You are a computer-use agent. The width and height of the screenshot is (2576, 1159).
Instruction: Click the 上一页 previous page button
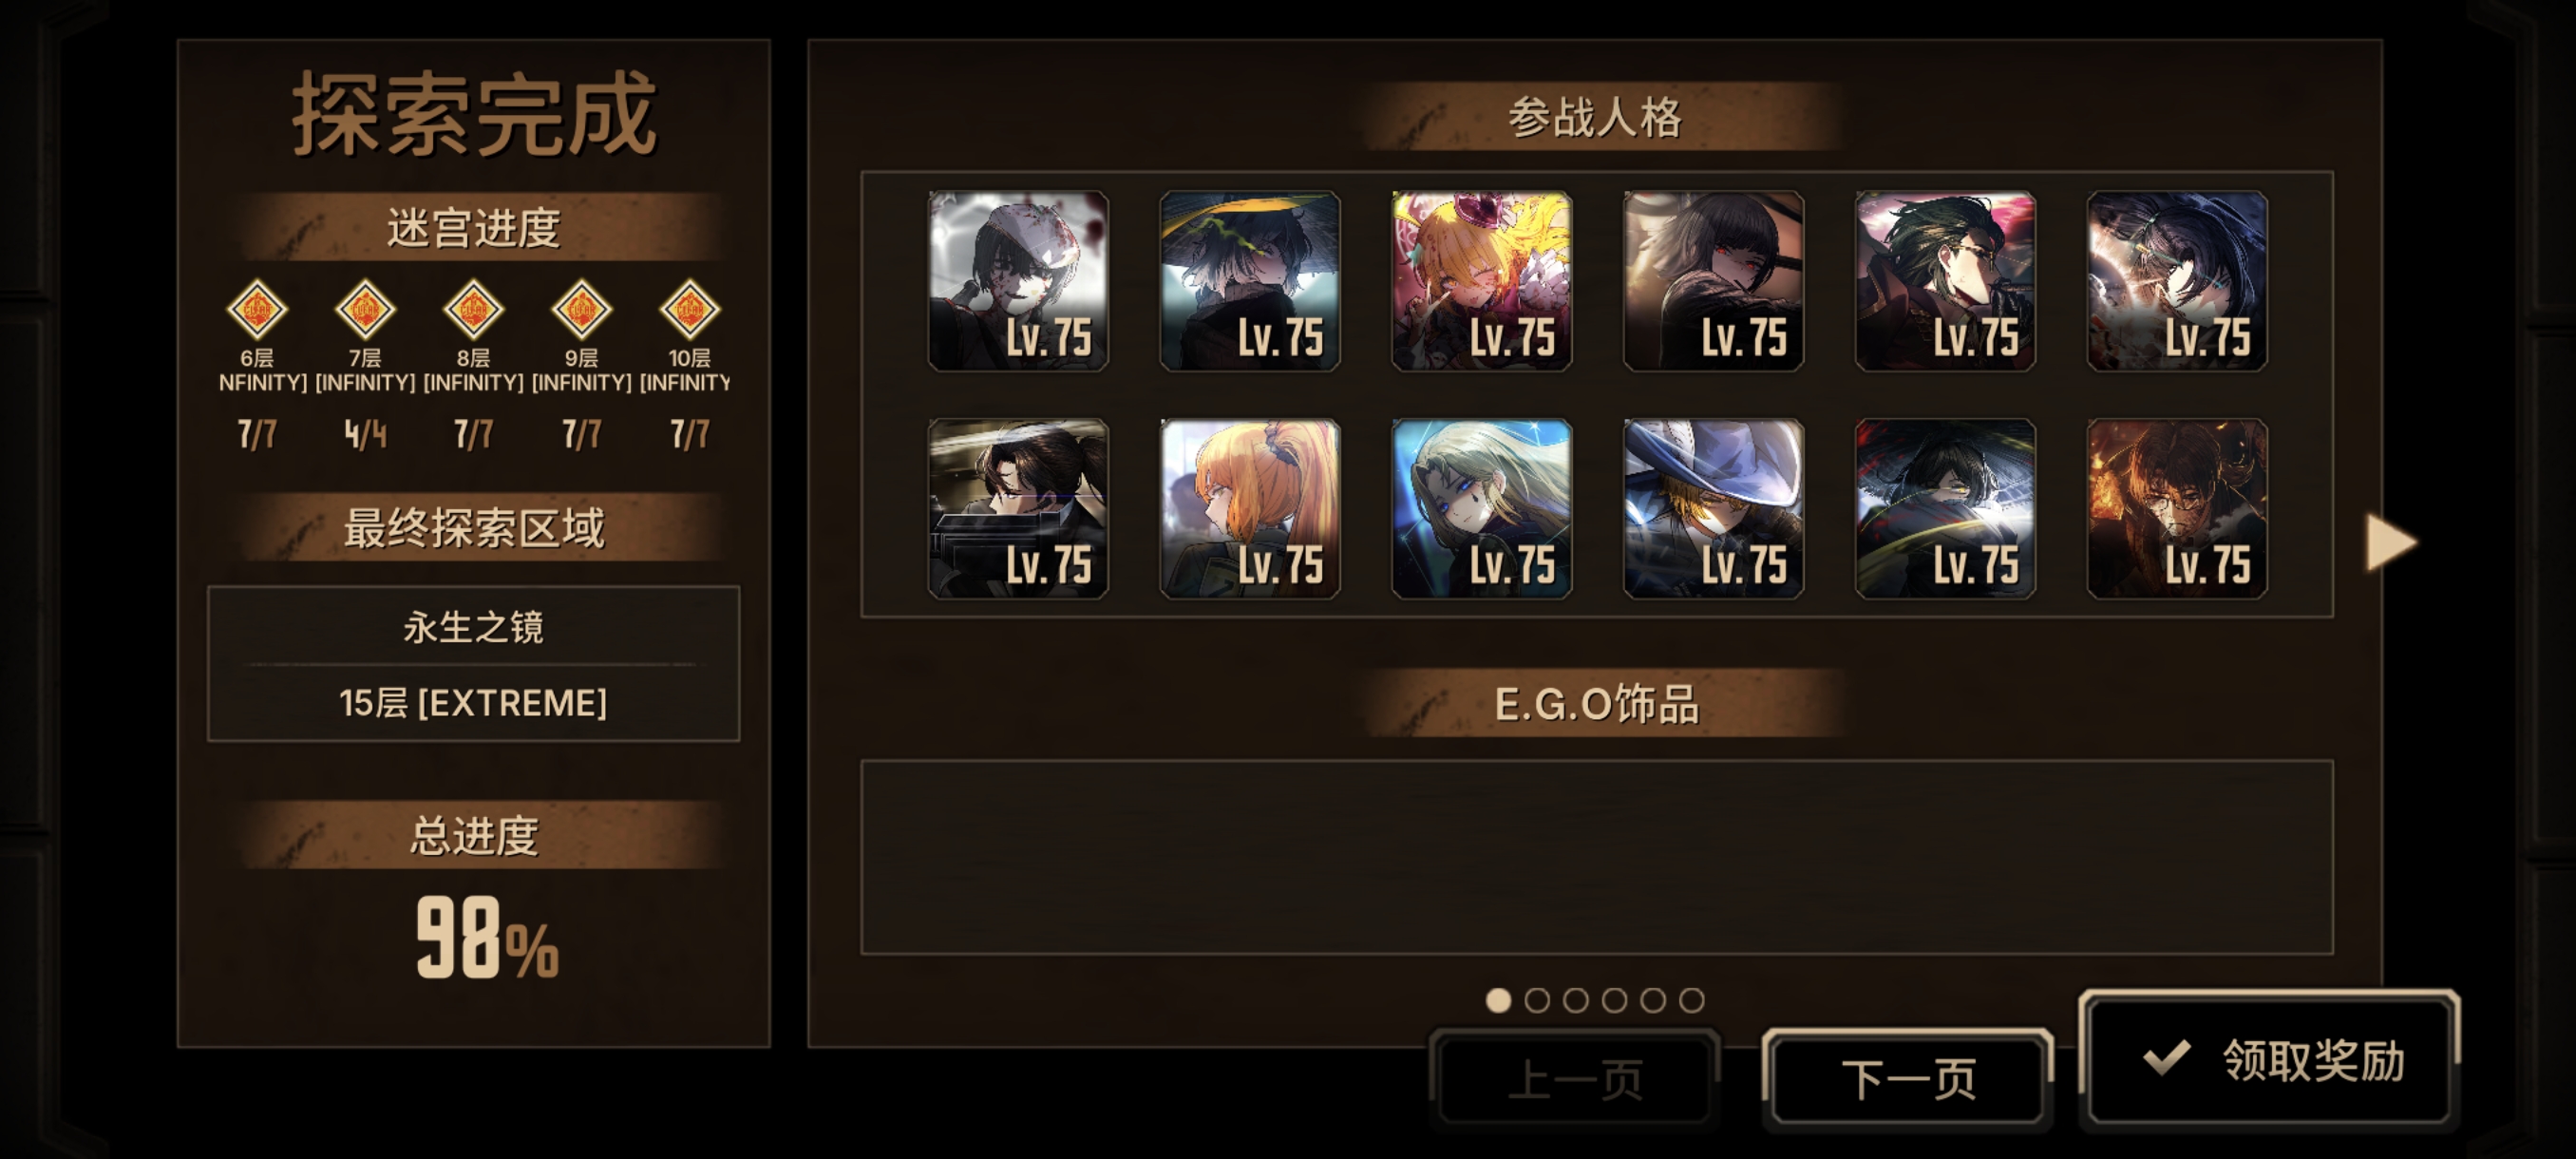[1575, 1079]
